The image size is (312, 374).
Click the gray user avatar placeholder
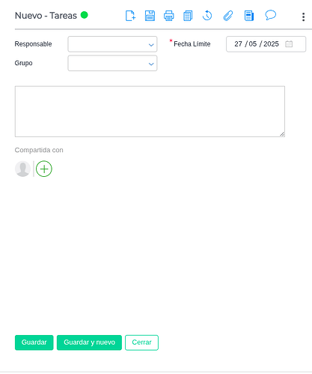click(22, 169)
